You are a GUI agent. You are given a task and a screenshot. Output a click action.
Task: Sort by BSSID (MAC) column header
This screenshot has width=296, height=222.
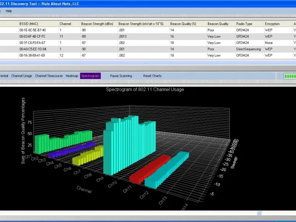pyautogui.click(x=39, y=24)
